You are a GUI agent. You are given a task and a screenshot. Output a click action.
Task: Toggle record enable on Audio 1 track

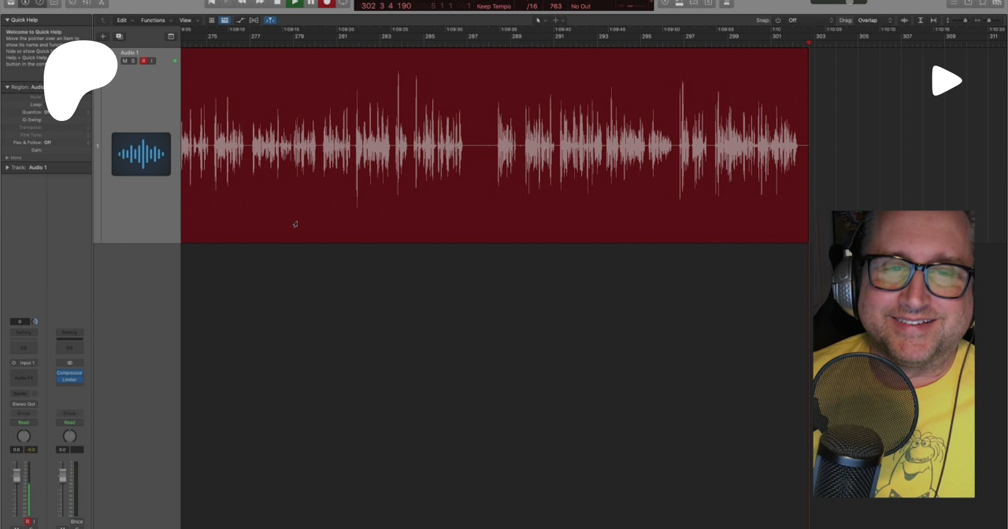tap(143, 61)
